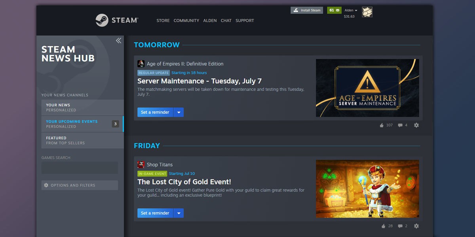
Task: Like the Server Maintenance post
Action: click(x=382, y=125)
